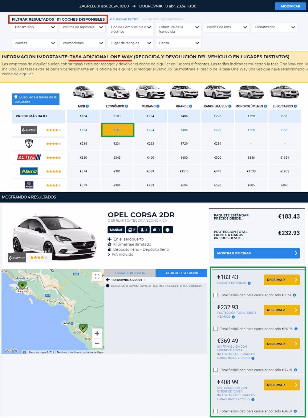Click the luggage icon showing 1 suitcase
308x418 pixels.
tap(156, 230)
